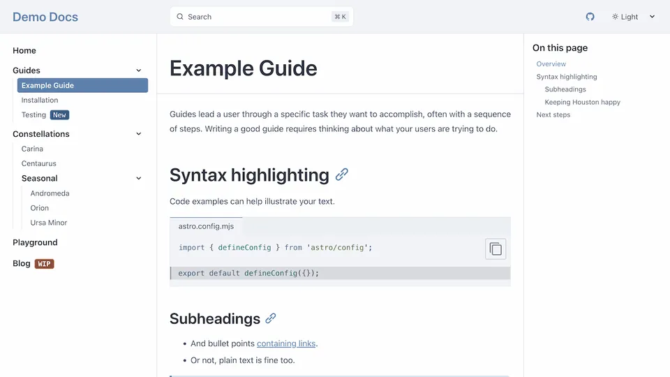670x377 pixels.
Task: Click the Syntax highlighting heading anchor icon
Action: (342, 175)
